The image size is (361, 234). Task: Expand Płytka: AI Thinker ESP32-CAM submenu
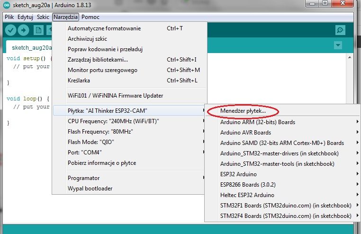(x=129, y=111)
